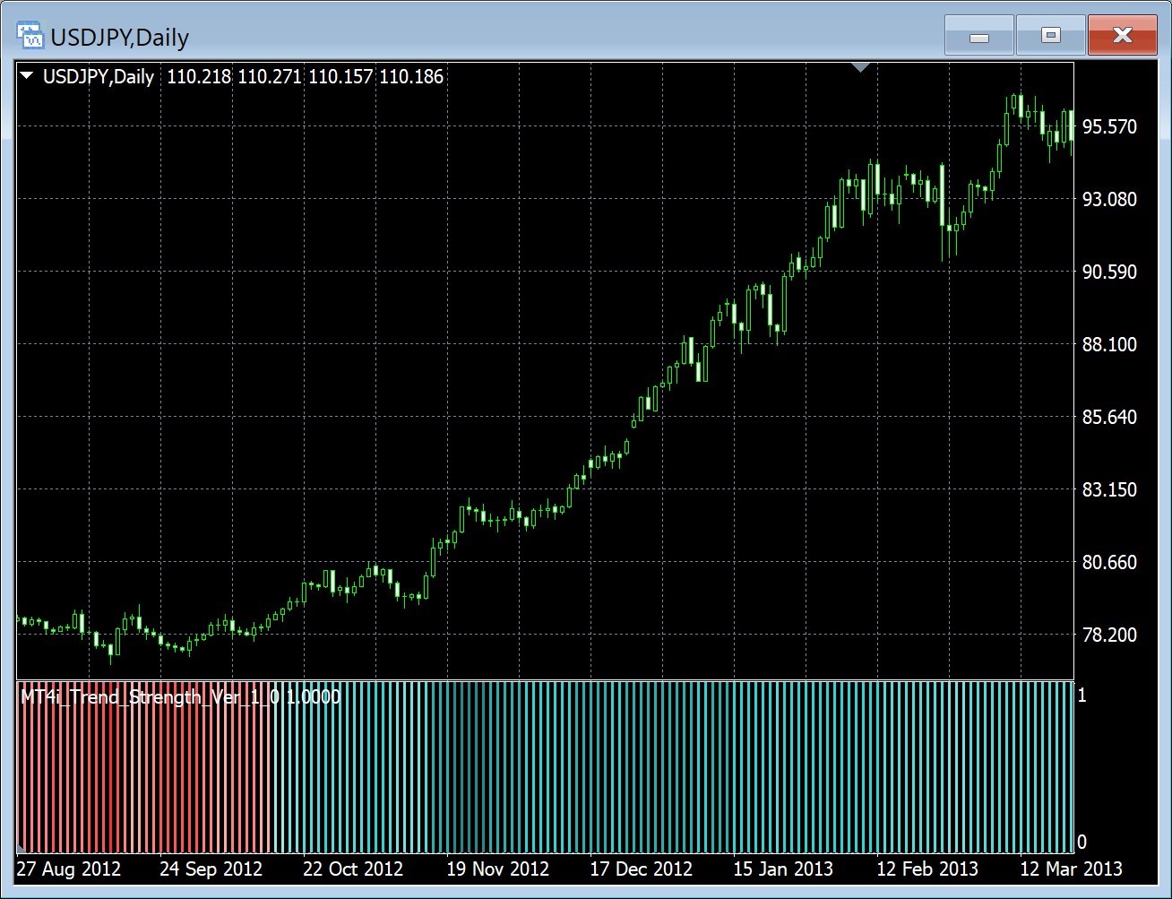Screen dimensions: 1172x899
Task: Click the 24 Sep 2012 date label
Action: 211,869
